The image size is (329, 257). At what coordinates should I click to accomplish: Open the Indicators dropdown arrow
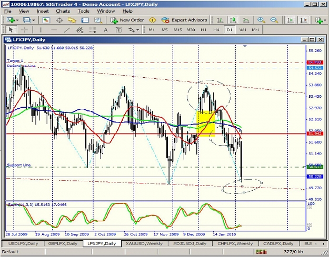point(325,20)
